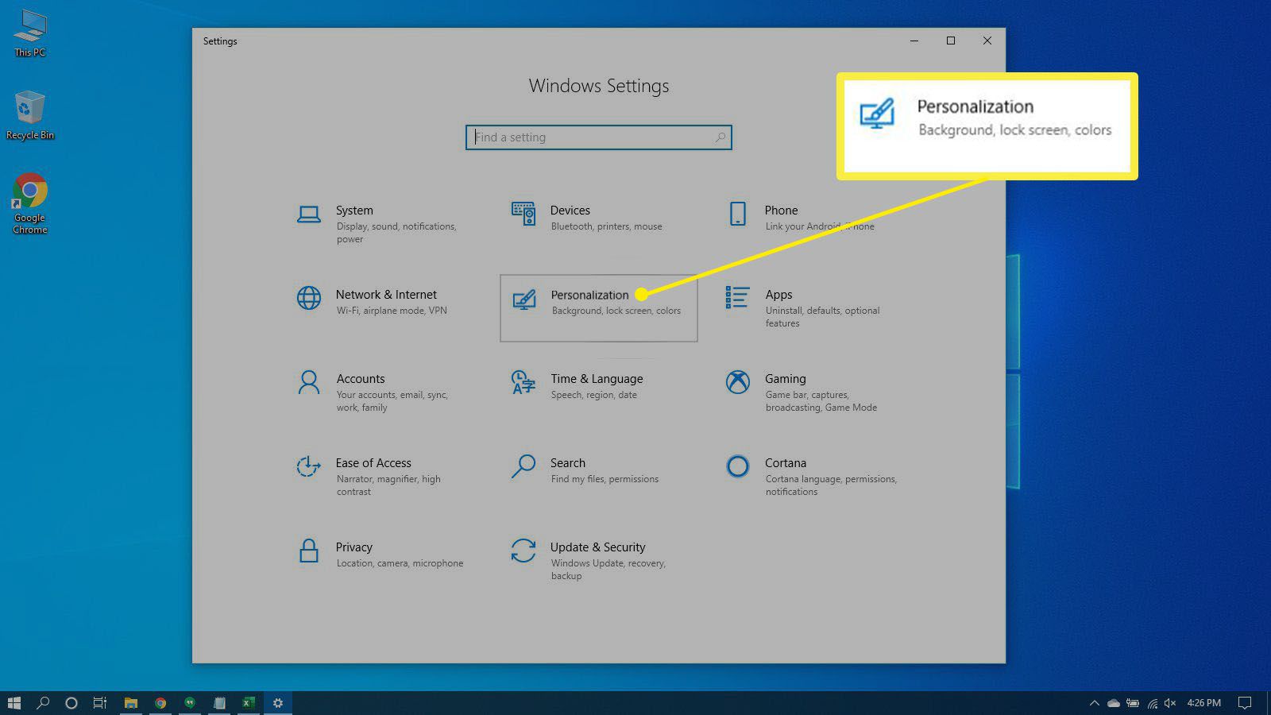Open Google Chrome from the taskbar
The width and height of the screenshot is (1271, 715).
pyautogui.click(x=160, y=703)
